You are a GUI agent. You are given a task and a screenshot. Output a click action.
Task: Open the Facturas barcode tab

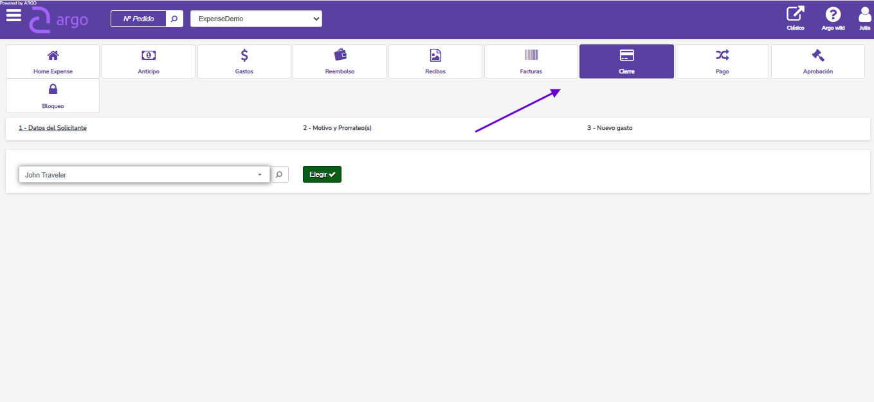531,61
